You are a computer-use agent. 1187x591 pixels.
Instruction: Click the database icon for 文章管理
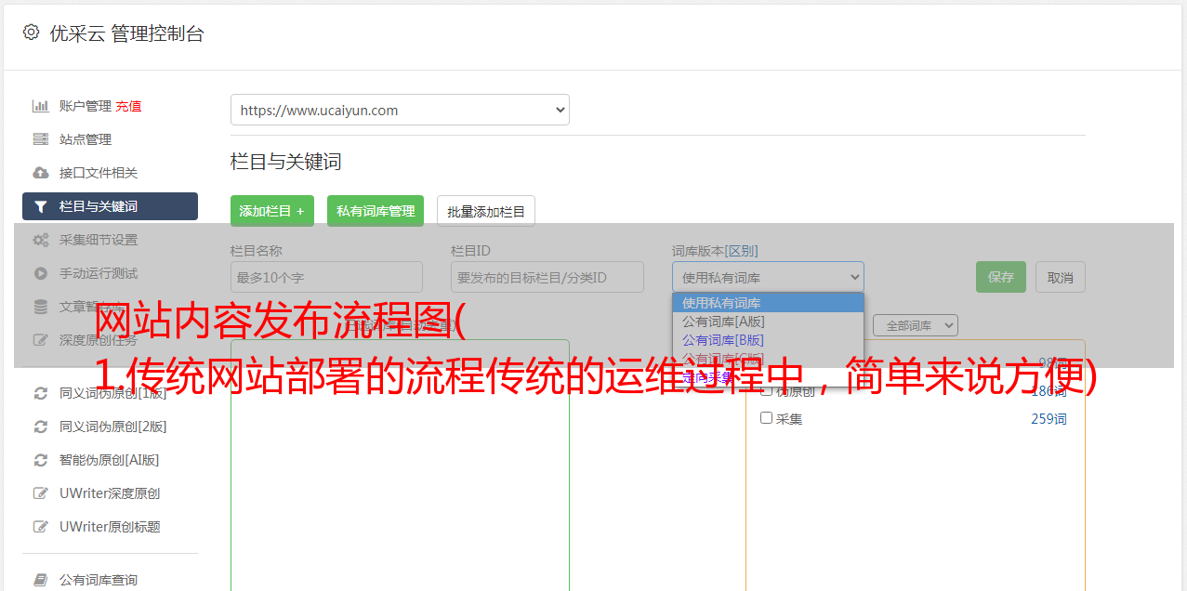pyautogui.click(x=41, y=307)
